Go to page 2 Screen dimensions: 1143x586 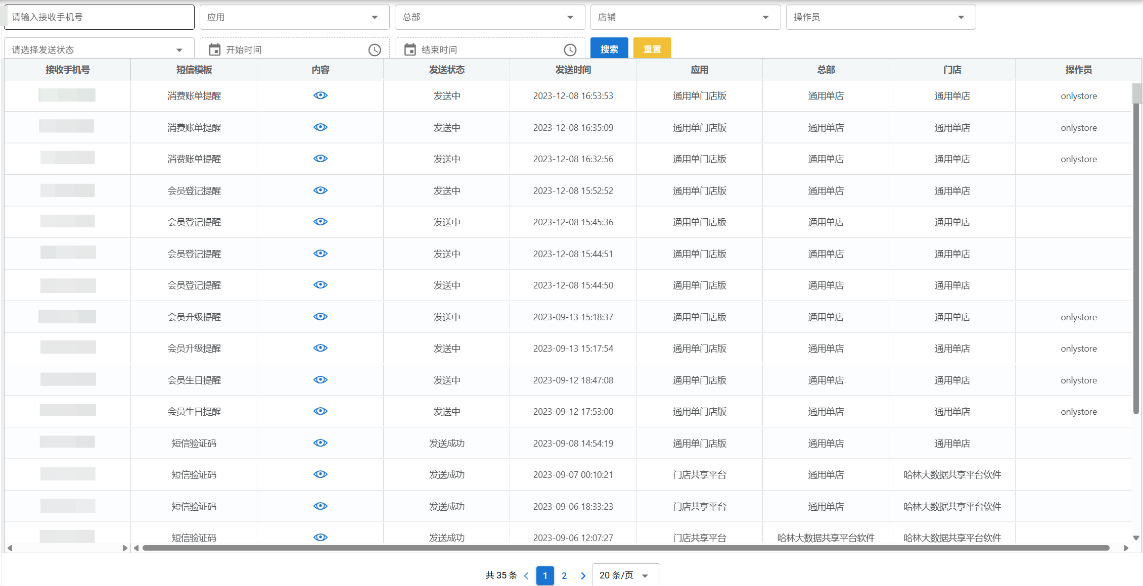pos(564,575)
